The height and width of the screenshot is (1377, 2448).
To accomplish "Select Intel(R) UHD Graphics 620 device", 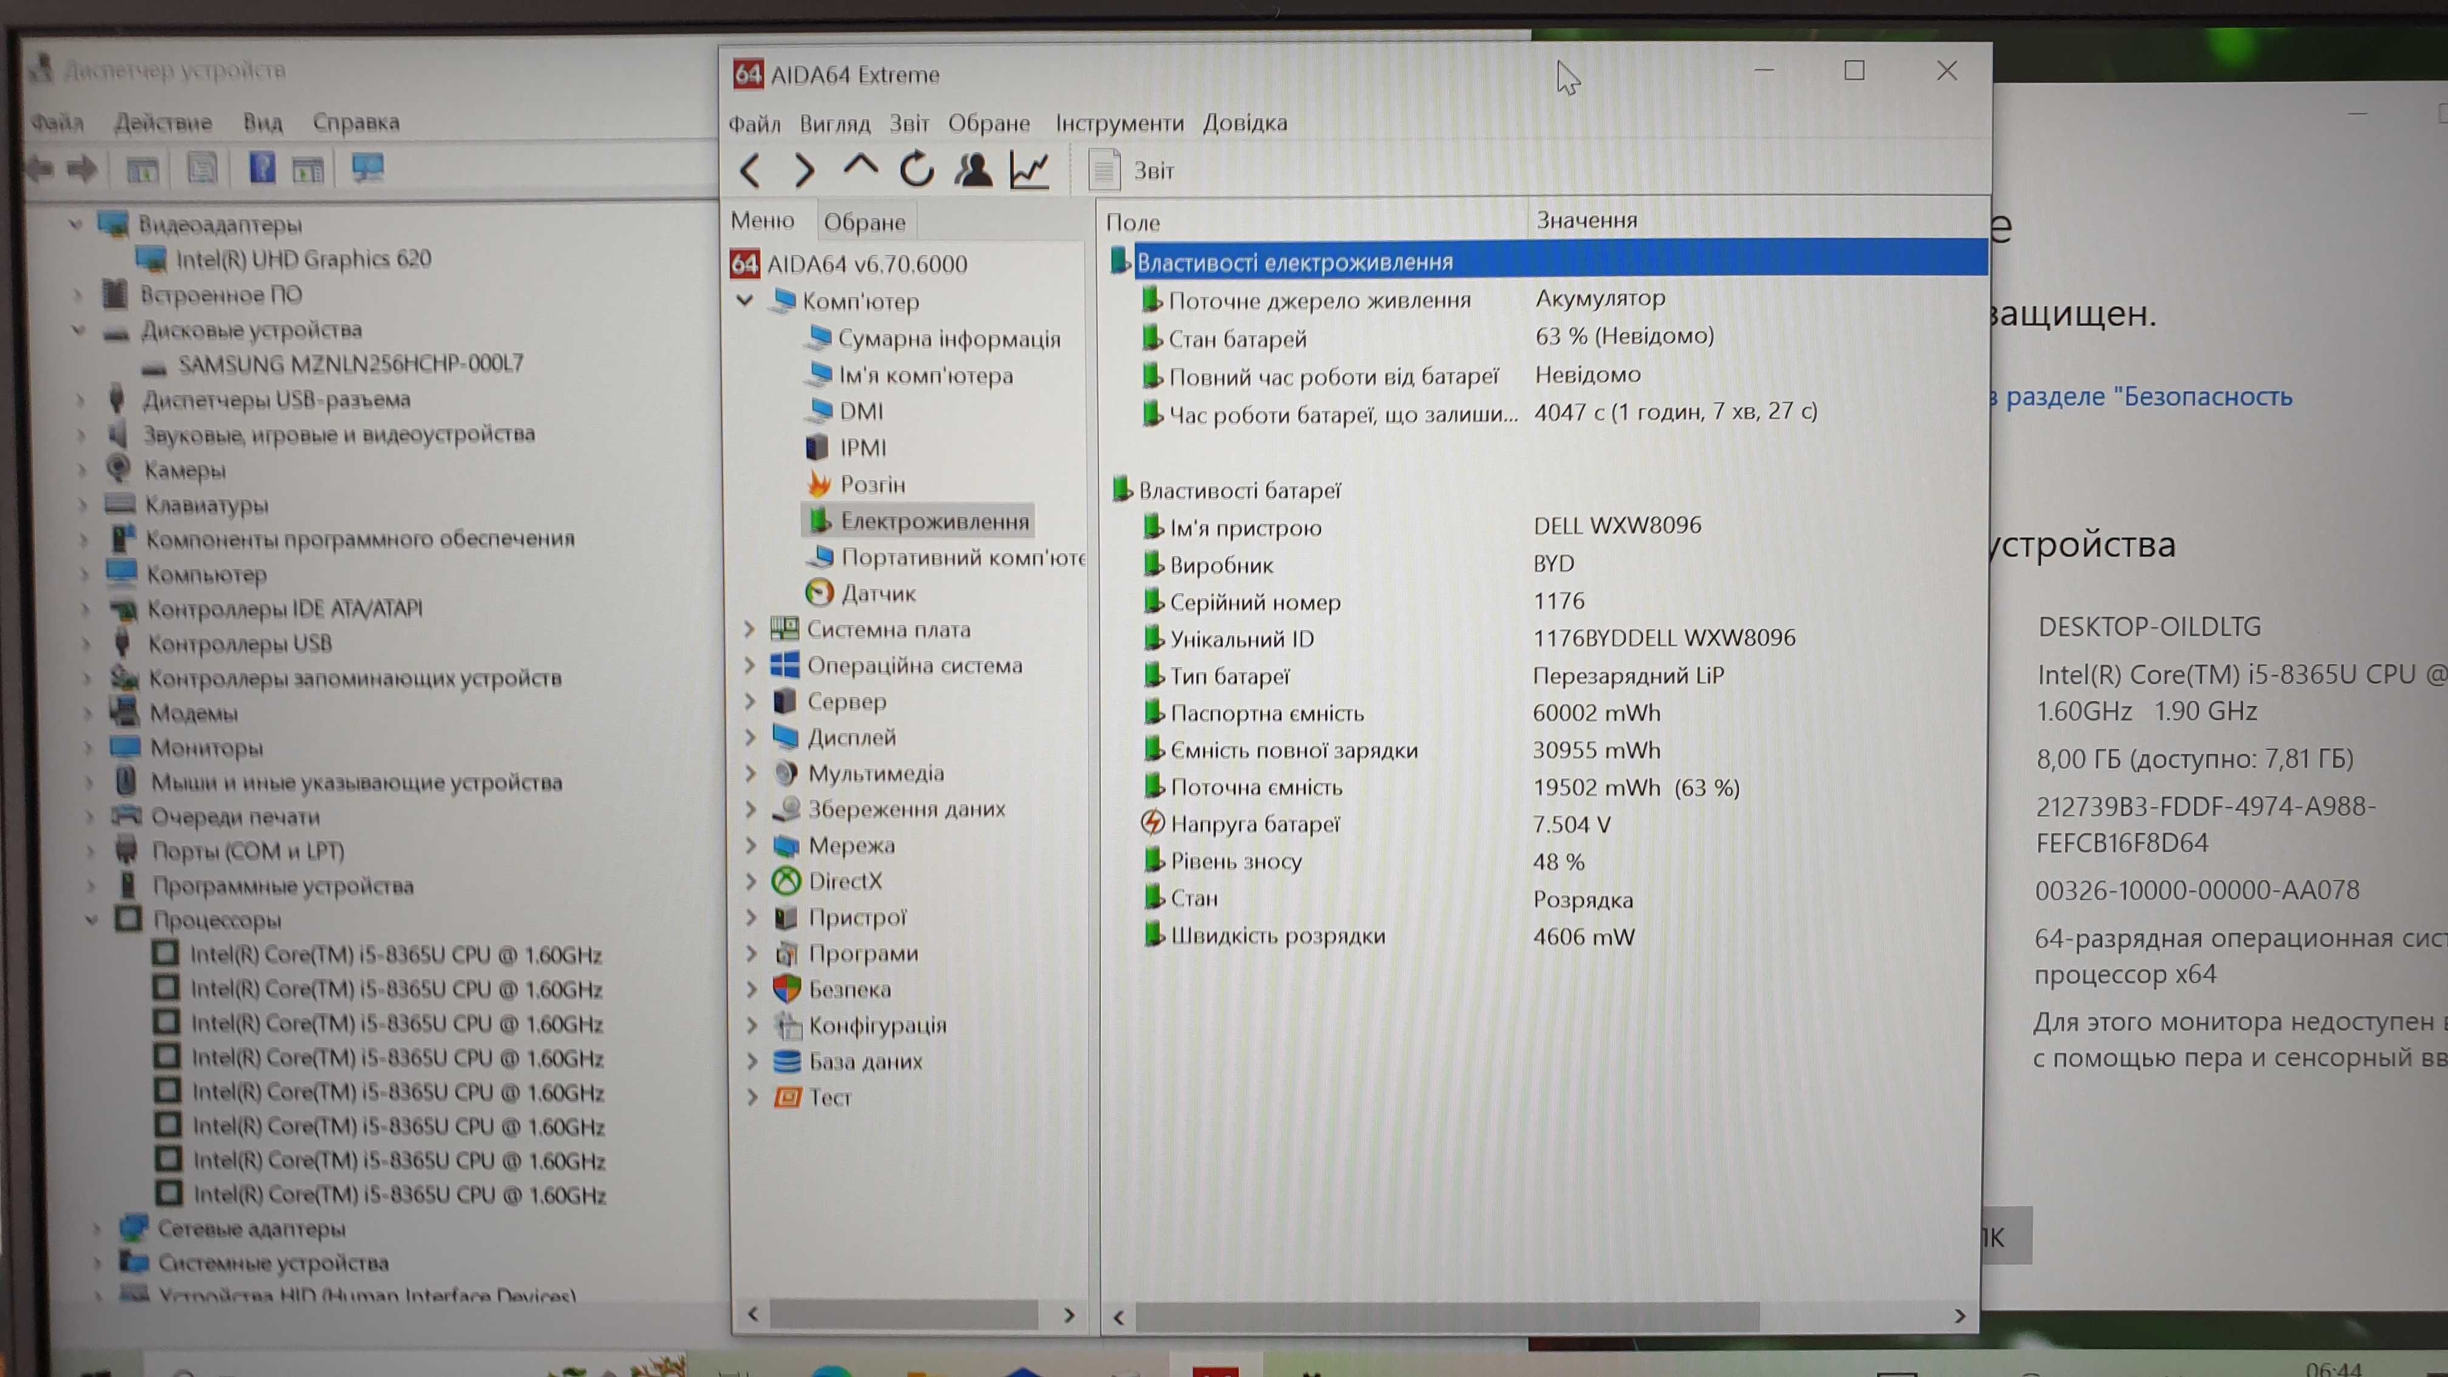I will coord(284,259).
